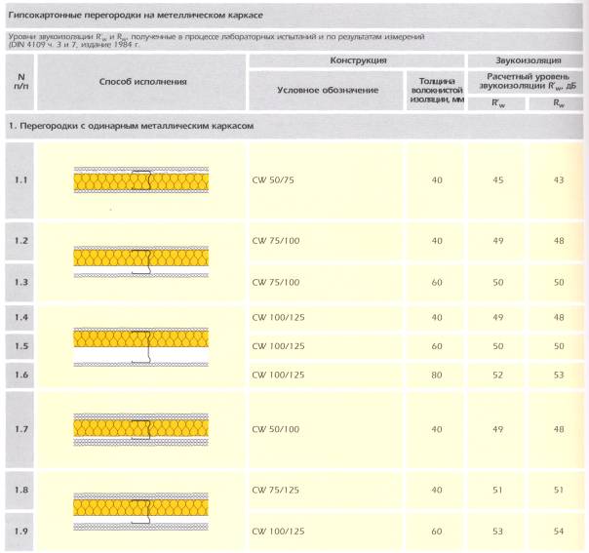Click the Rw value 54 in row 1.9
Screen dimensions: 589x553
(558, 533)
